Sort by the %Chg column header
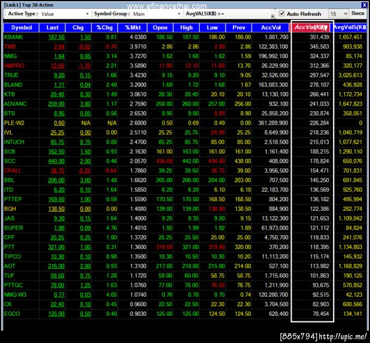The image size is (370, 343). (x=105, y=28)
